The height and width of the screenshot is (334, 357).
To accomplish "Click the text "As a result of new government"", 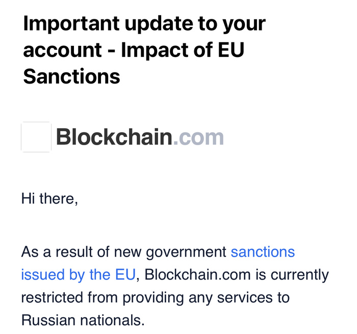I will (x=124, y=252).
